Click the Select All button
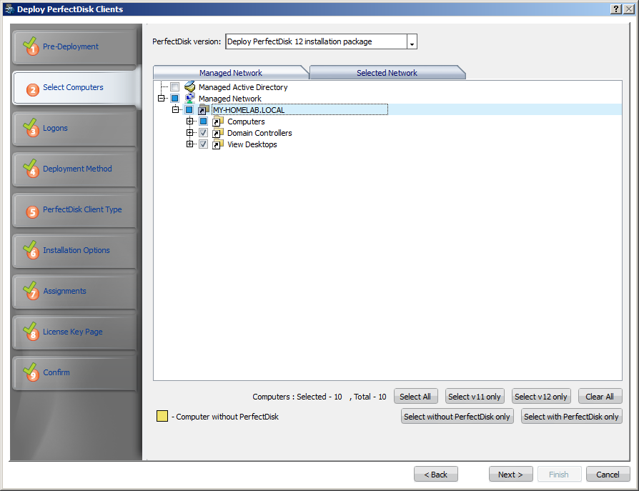 click(x=415, y=397)
